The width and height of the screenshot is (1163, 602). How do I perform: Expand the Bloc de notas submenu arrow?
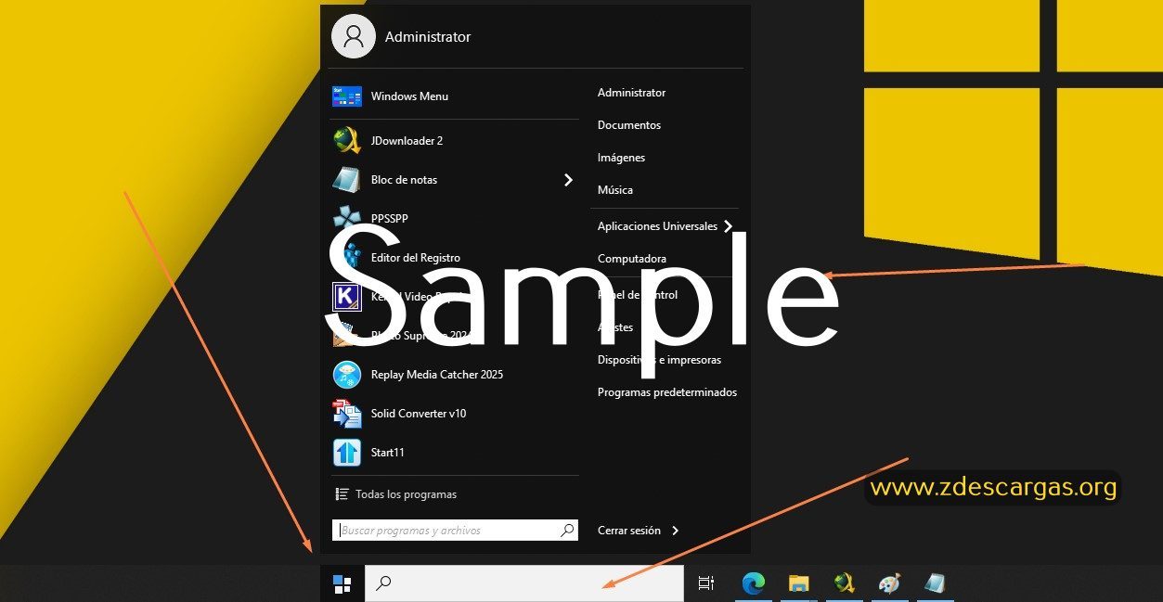pyautogui.click(x=568, y=180)
